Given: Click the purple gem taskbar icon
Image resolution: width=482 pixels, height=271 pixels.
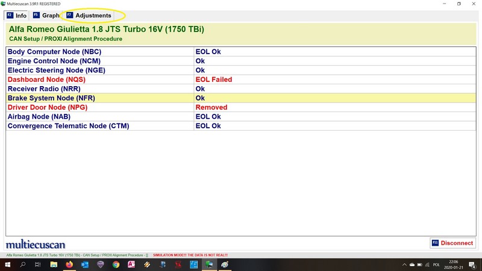Looking at the screenshot, I should [101, 264].
